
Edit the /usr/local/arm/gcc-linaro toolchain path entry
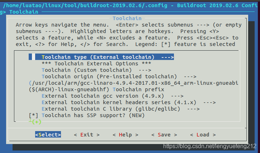134,83
